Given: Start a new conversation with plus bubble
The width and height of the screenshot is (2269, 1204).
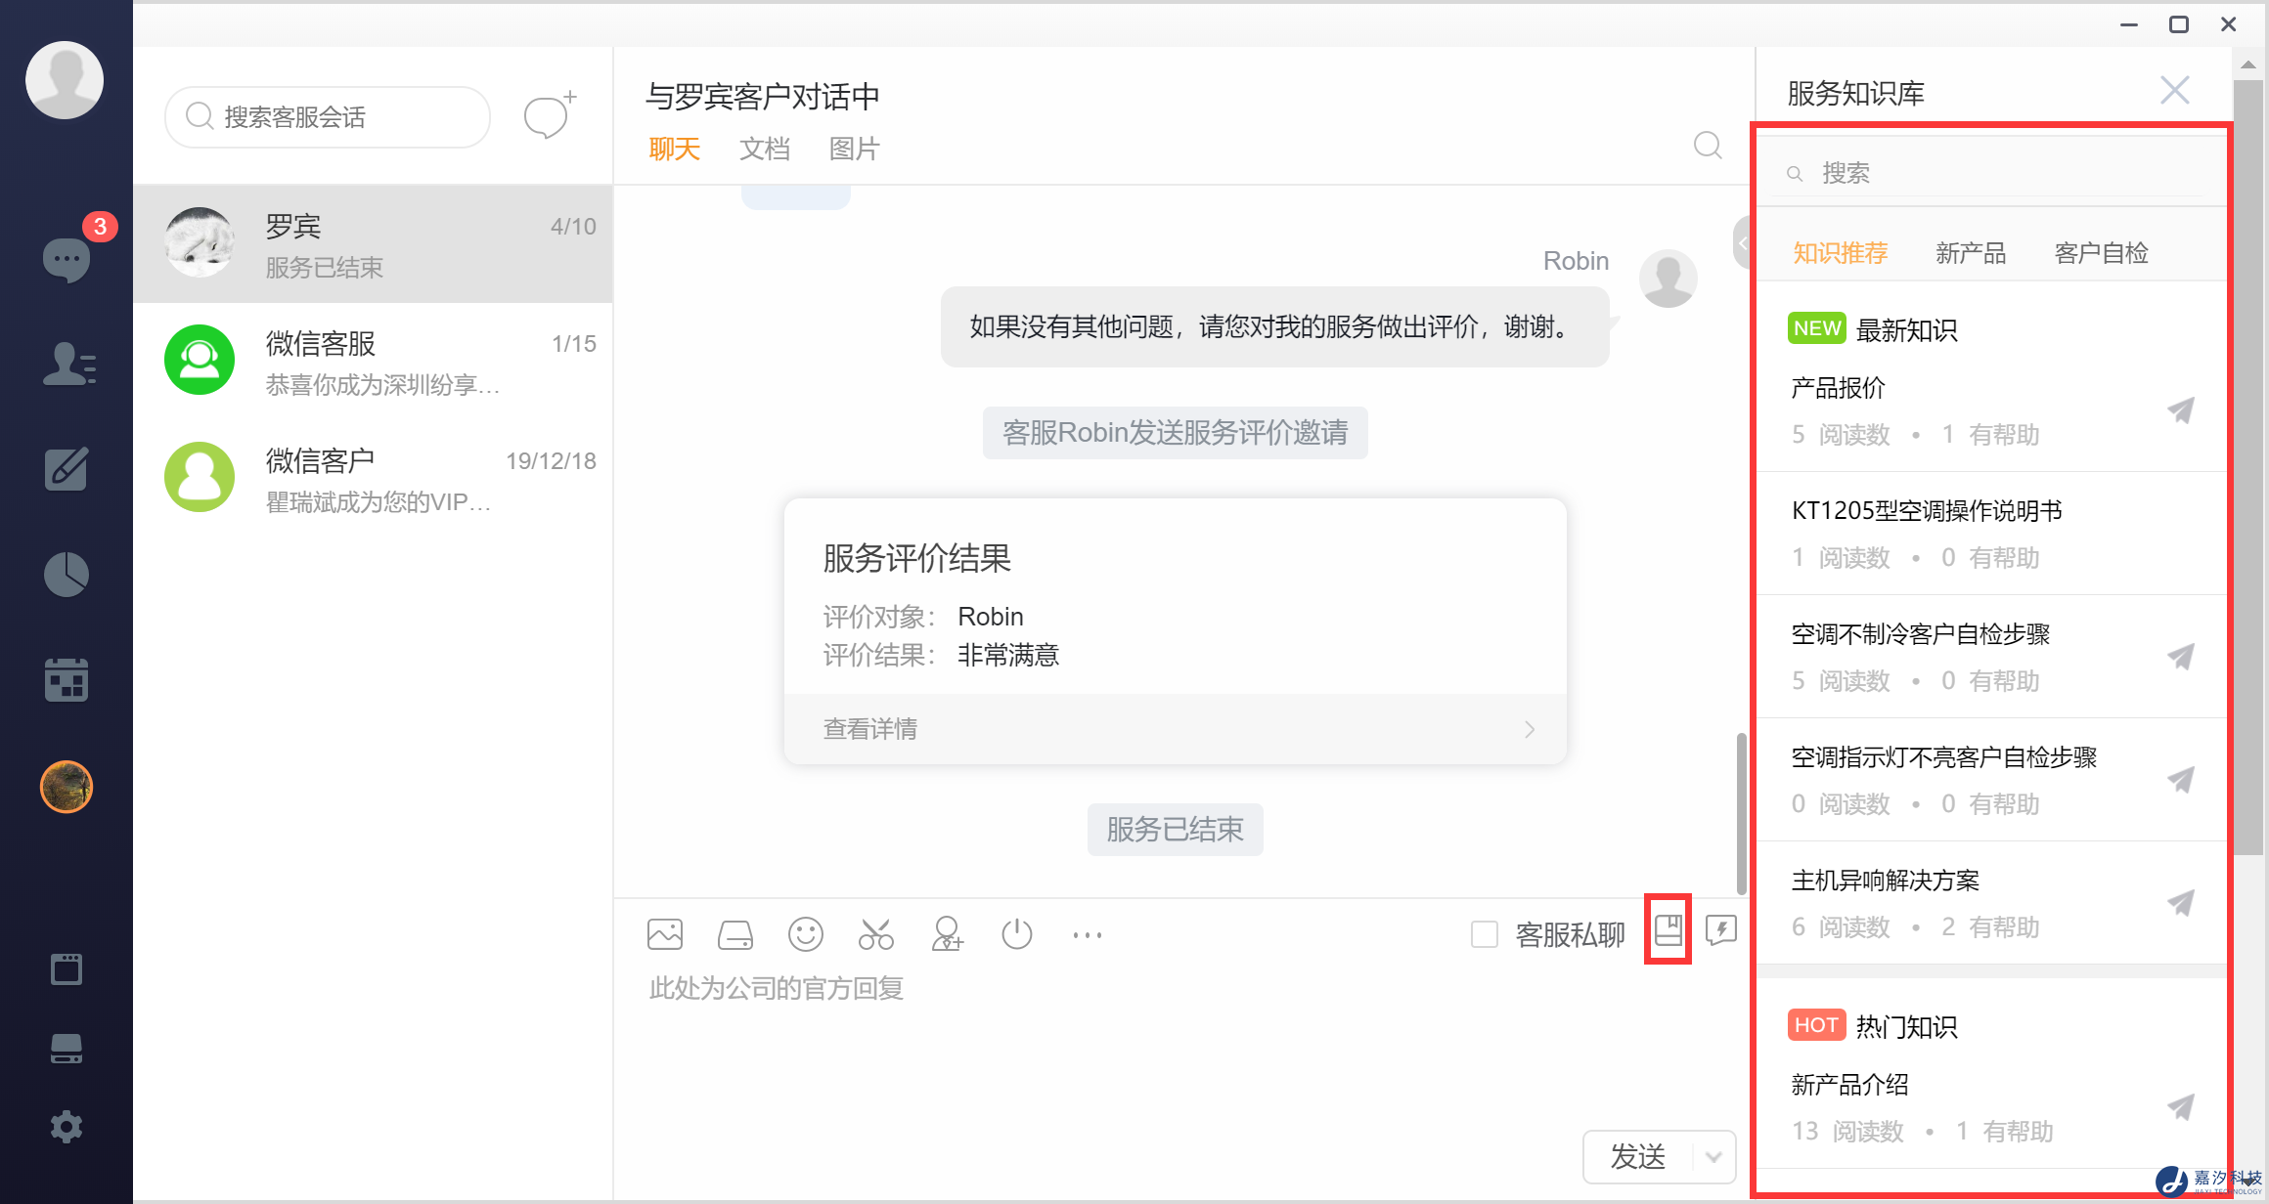Looking at the screenshot, I should [x=550, y=115].
